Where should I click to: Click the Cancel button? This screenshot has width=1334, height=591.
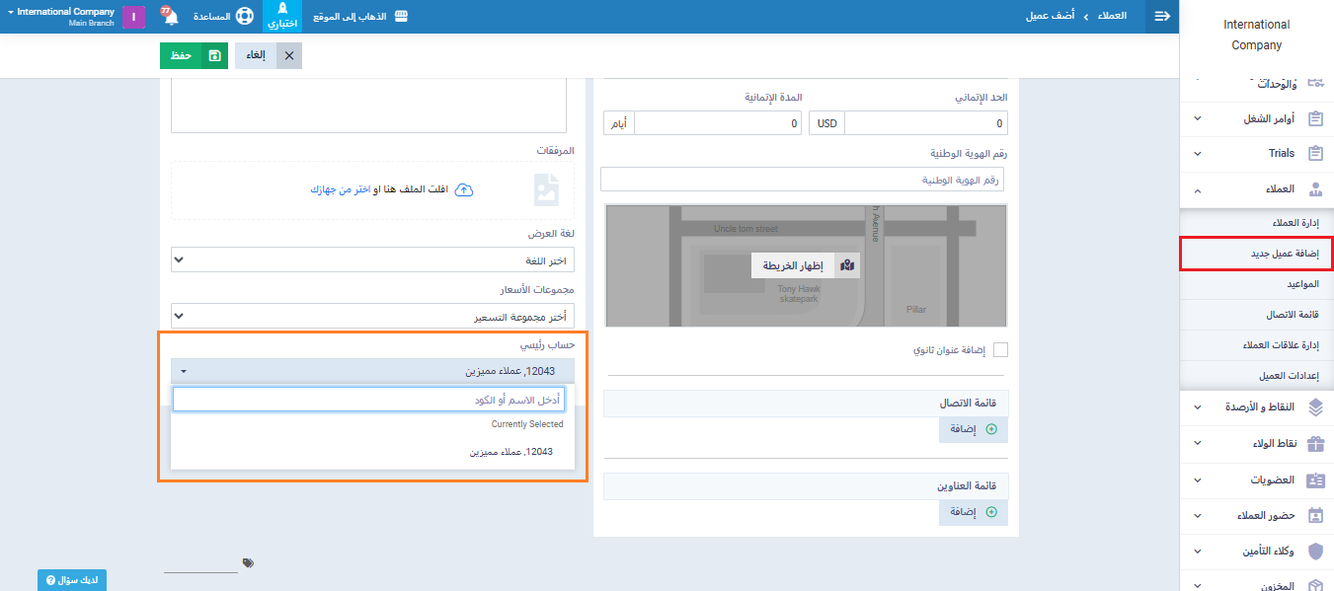269,56
